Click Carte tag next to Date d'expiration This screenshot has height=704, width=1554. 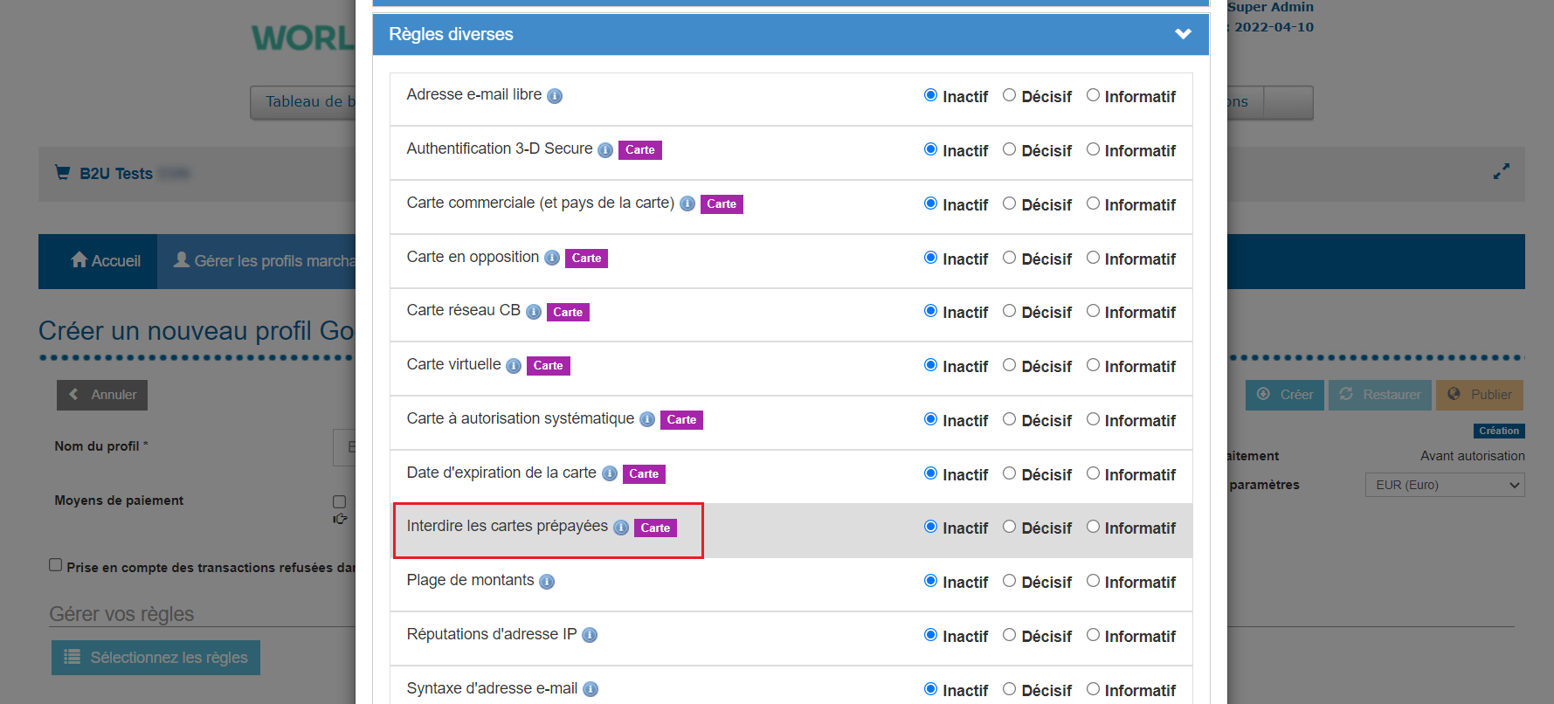pos(644,474)
